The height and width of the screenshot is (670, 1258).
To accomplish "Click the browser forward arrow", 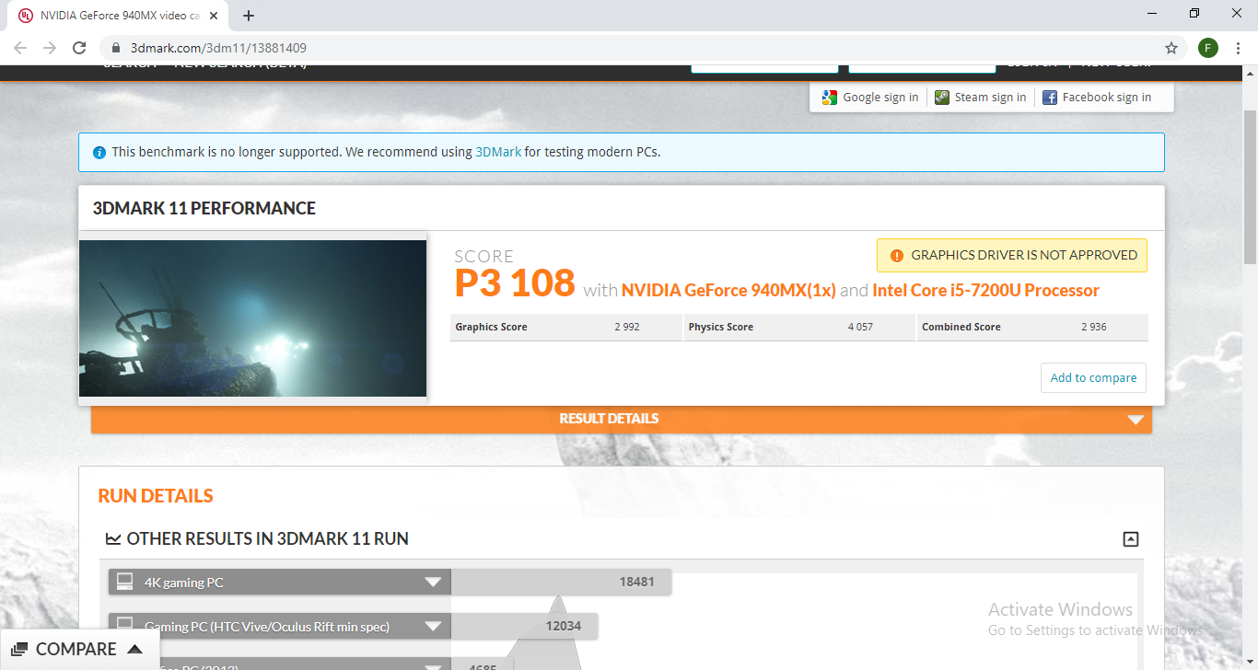I will (50, 48).
